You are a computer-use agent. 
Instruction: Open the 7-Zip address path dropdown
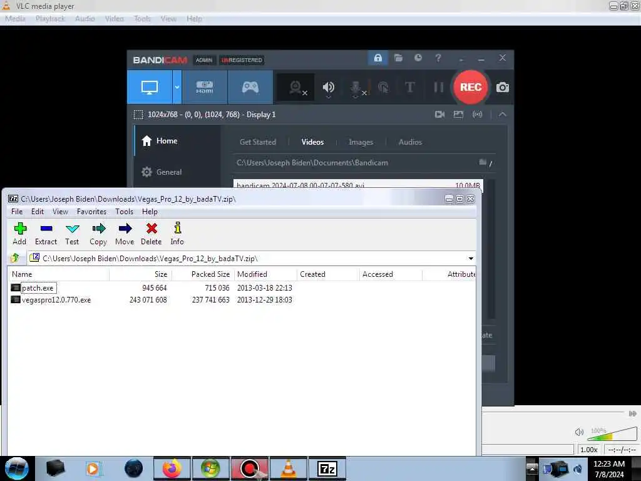(x=471, y=259)
